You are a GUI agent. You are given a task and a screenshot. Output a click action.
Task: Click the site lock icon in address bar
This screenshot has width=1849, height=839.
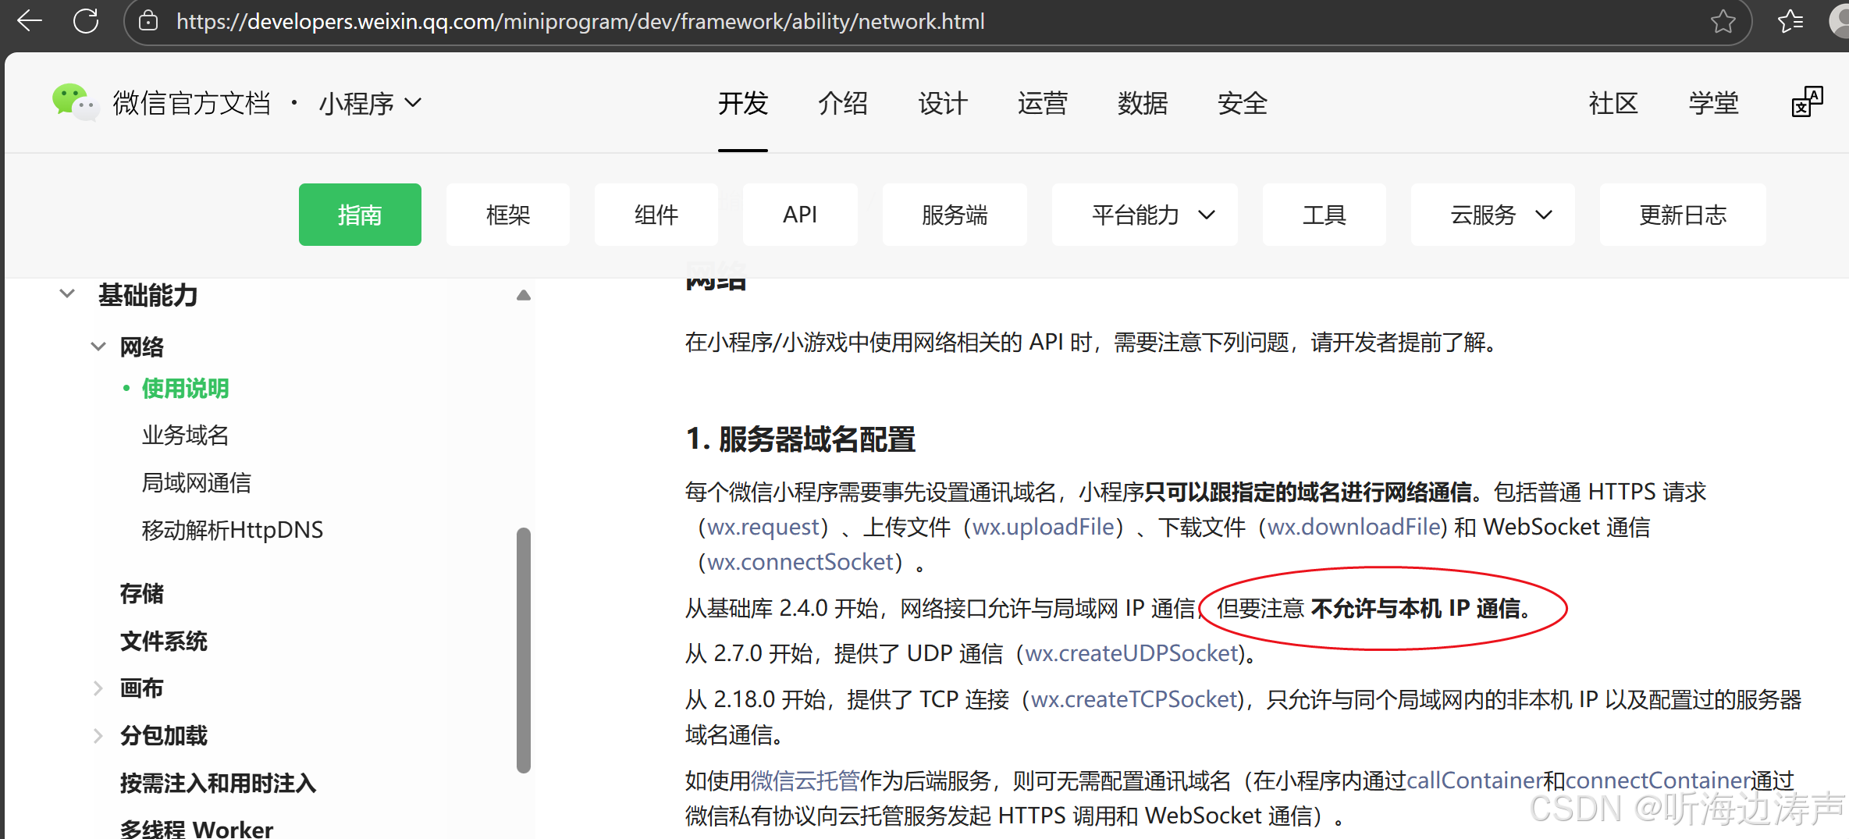(148, 21)
